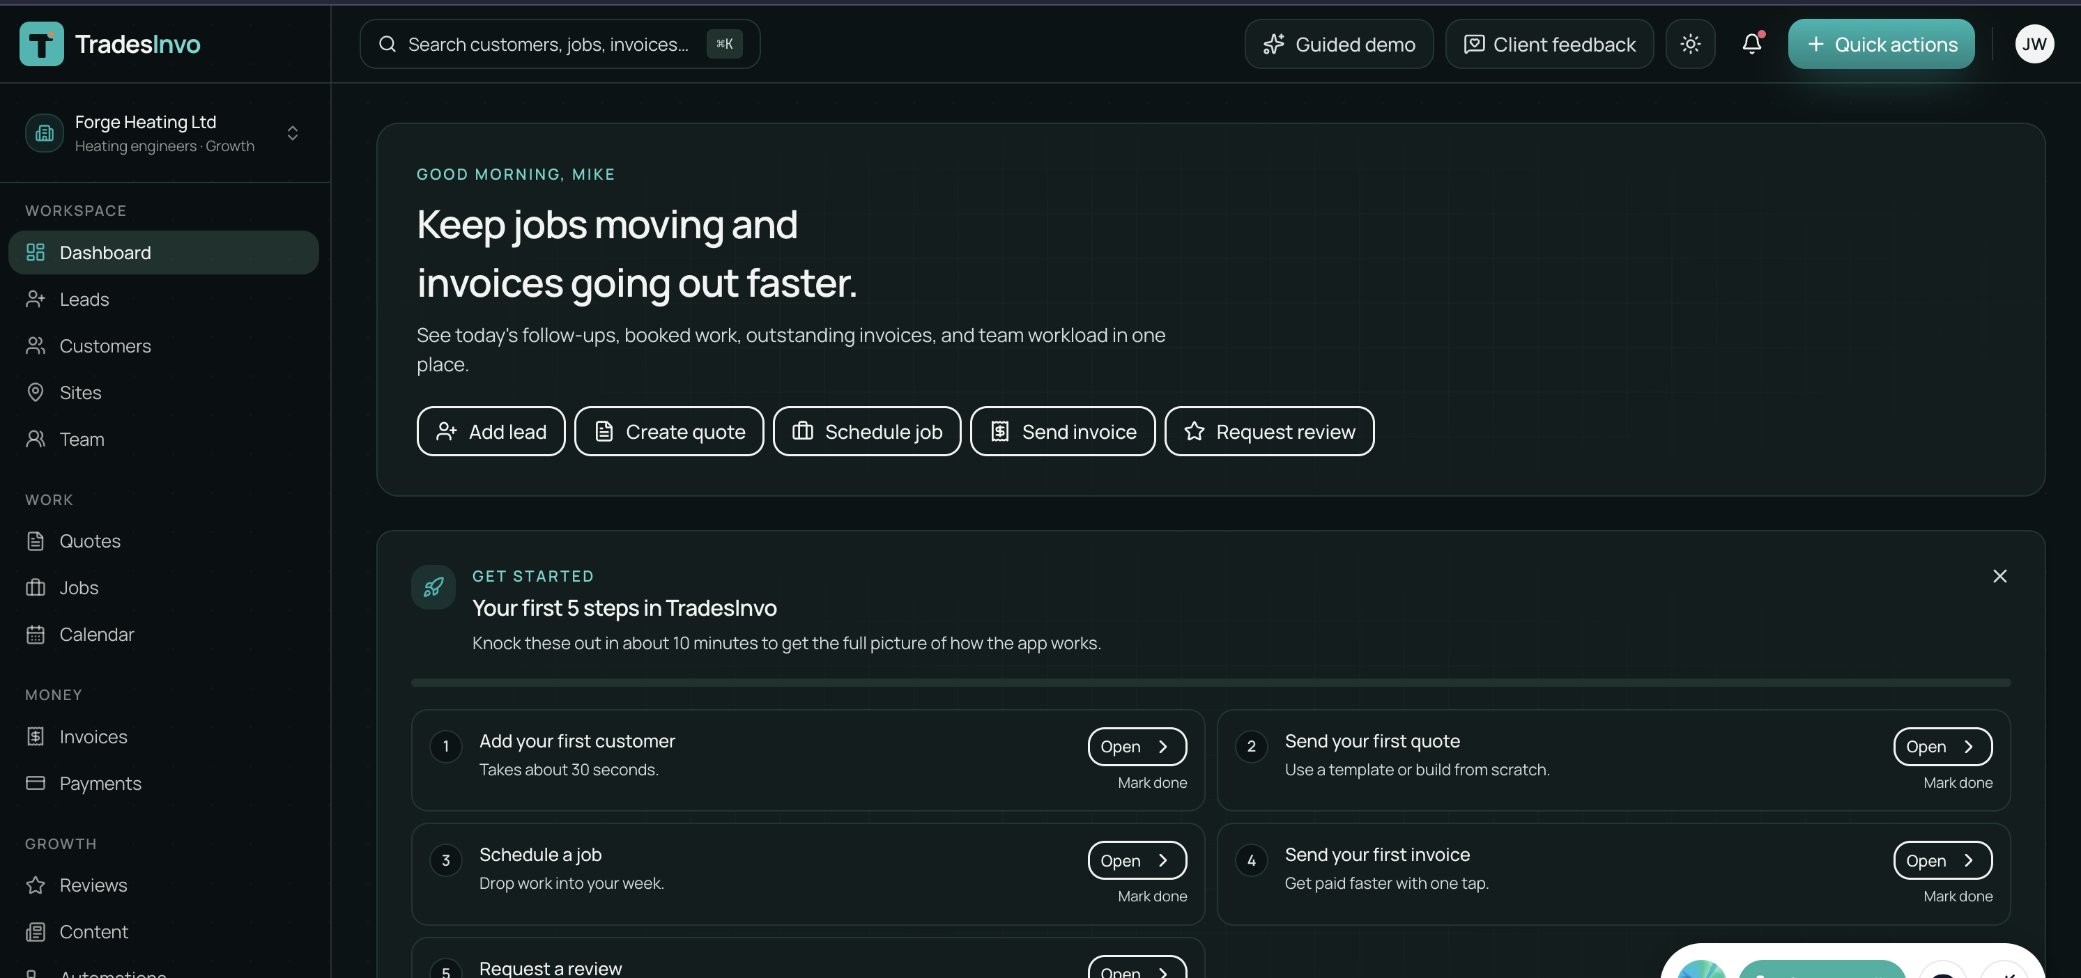Image resolution: width=2081 pixels, height=978 pixels.
Task: Open the 'Send your first quote' step
Action: [1942, 747]
